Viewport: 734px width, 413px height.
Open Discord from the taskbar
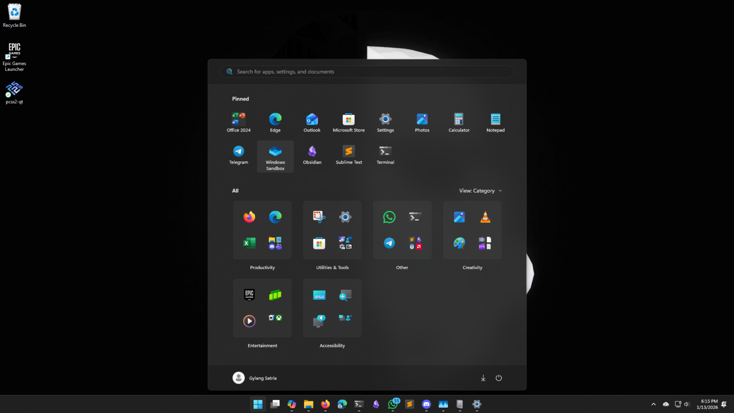tap(426, 404)
